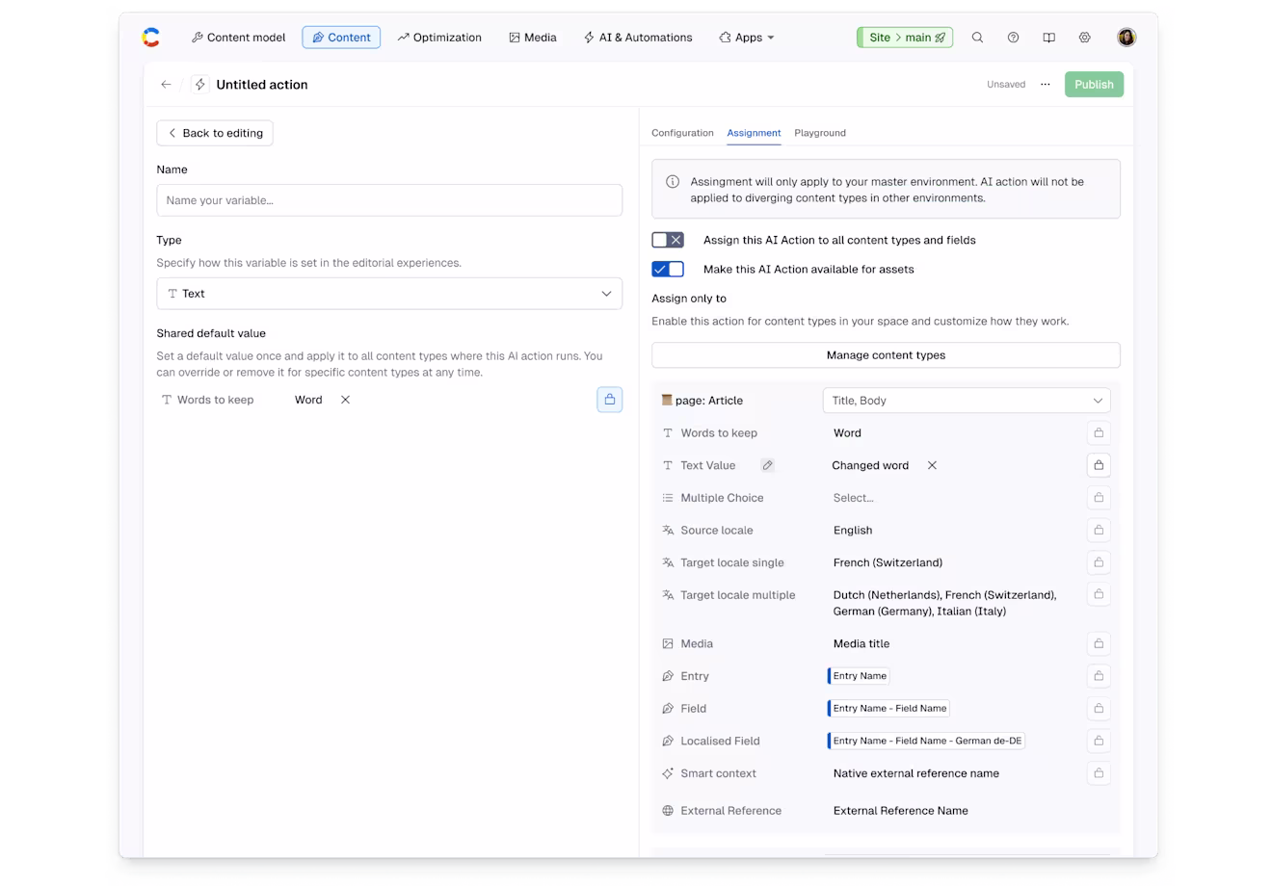Open the three-dot more options menu
This screenshot has height=886, width=1272.
[1046, 85]
